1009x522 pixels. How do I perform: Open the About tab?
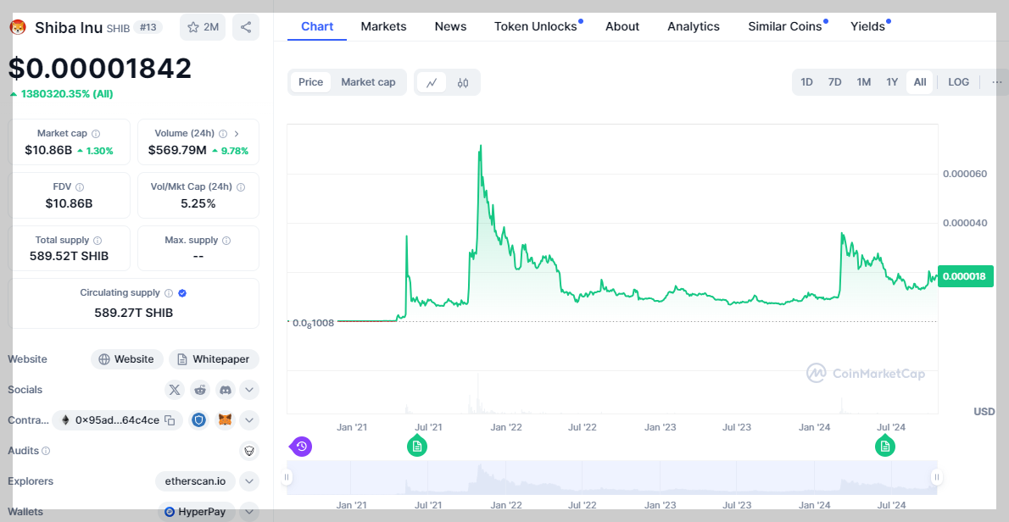(622, 26)
